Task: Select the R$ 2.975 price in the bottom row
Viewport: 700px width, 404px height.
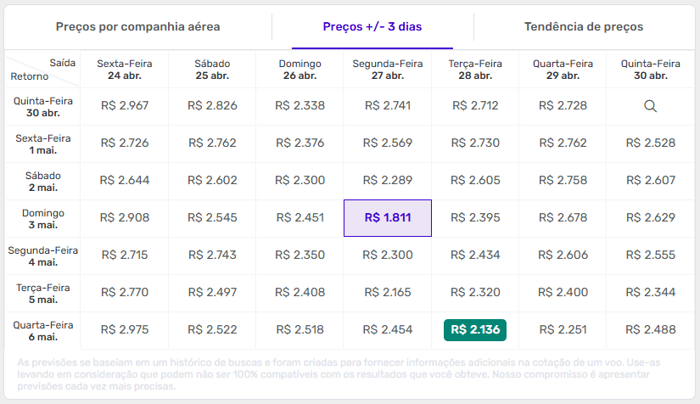Action: (125, 330)
